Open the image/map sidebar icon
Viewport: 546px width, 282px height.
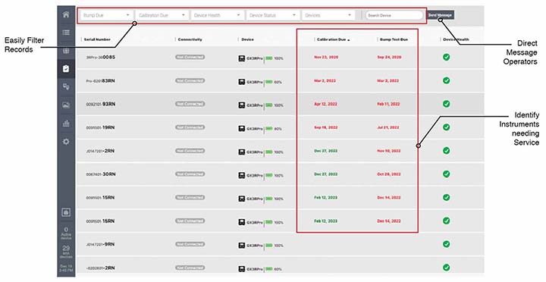click(66, 105)
